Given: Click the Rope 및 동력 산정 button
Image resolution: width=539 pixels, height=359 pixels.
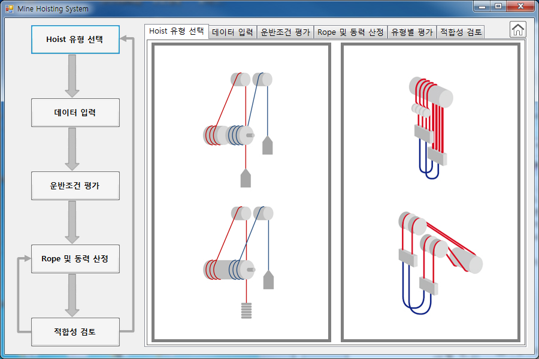Looking at the screenshot, I should click(x=75, y=259).
